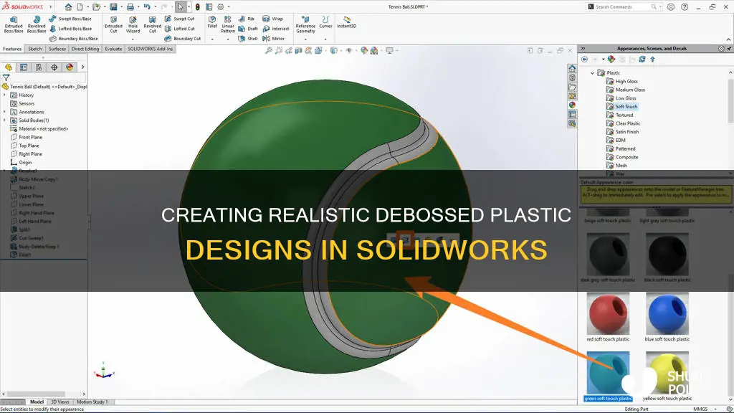Choose Lofted Cut feature

pyautogui.click(x=179, y=29)
